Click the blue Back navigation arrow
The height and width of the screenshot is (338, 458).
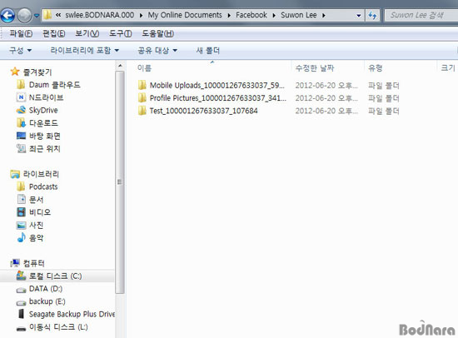click(7, 15)
